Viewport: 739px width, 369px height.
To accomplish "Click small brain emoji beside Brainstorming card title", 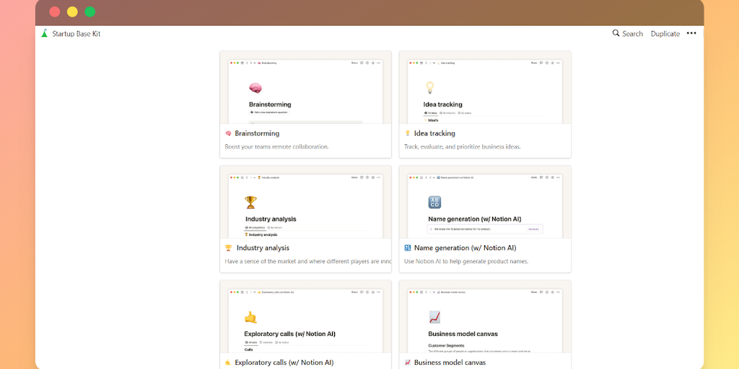I will point(228,133).
